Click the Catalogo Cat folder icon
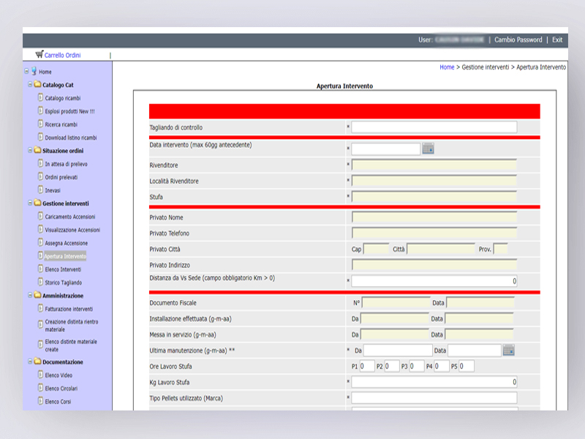The image size is (585, 439). pos(37,85)
